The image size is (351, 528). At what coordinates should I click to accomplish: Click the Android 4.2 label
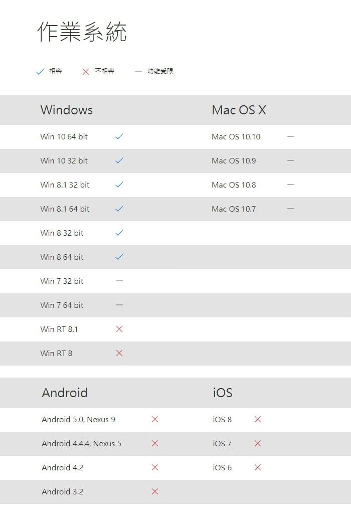[63, 468]
